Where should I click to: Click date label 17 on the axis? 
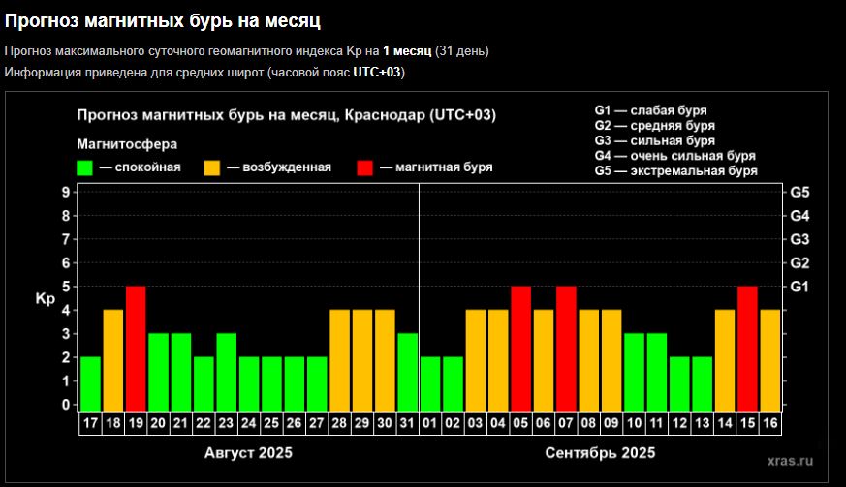tap(91, 423)
